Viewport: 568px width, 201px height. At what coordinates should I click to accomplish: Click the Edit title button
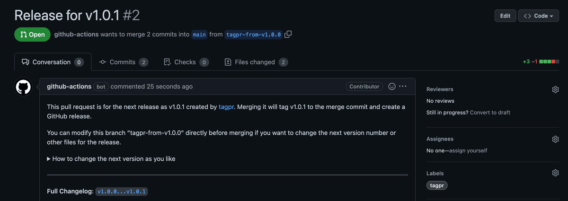pyautogui.click(x=505, y=16)
